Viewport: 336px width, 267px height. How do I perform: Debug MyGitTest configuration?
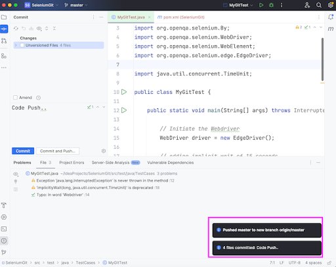coord(271,5)
